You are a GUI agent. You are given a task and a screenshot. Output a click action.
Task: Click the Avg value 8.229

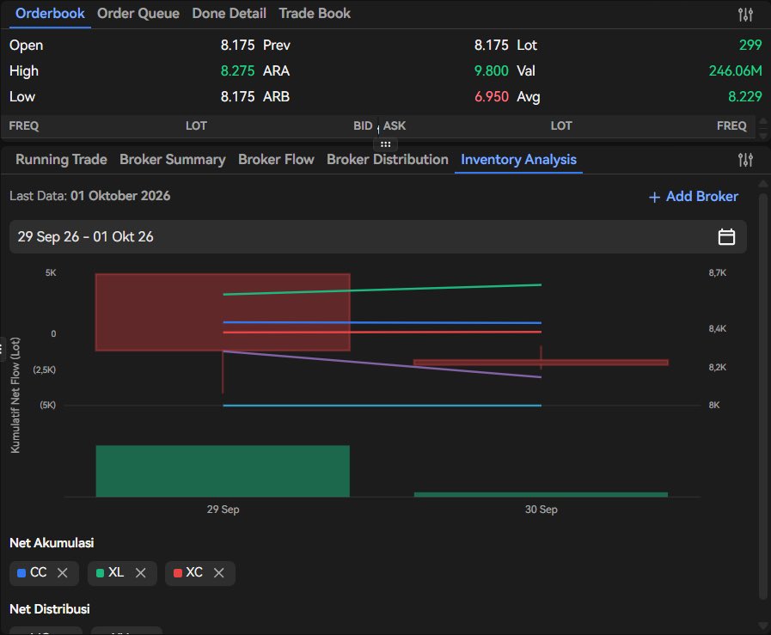pos(745,96)
